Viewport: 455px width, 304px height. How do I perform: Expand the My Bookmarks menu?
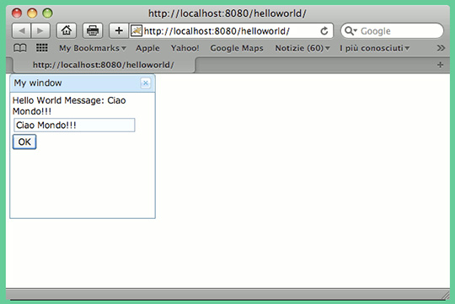93,48
